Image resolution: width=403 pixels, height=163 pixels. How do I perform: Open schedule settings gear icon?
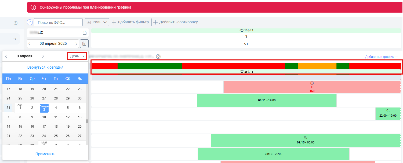click(159, 57)
